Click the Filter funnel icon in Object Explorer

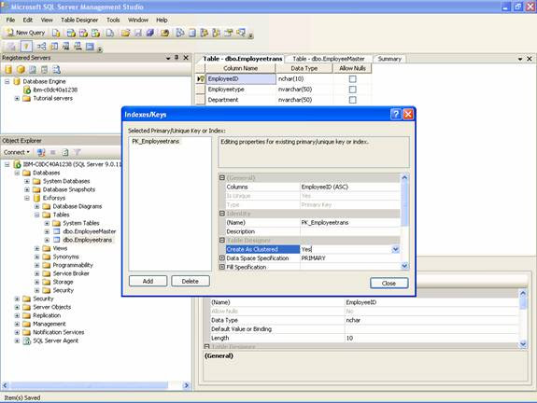coord(78,152)
